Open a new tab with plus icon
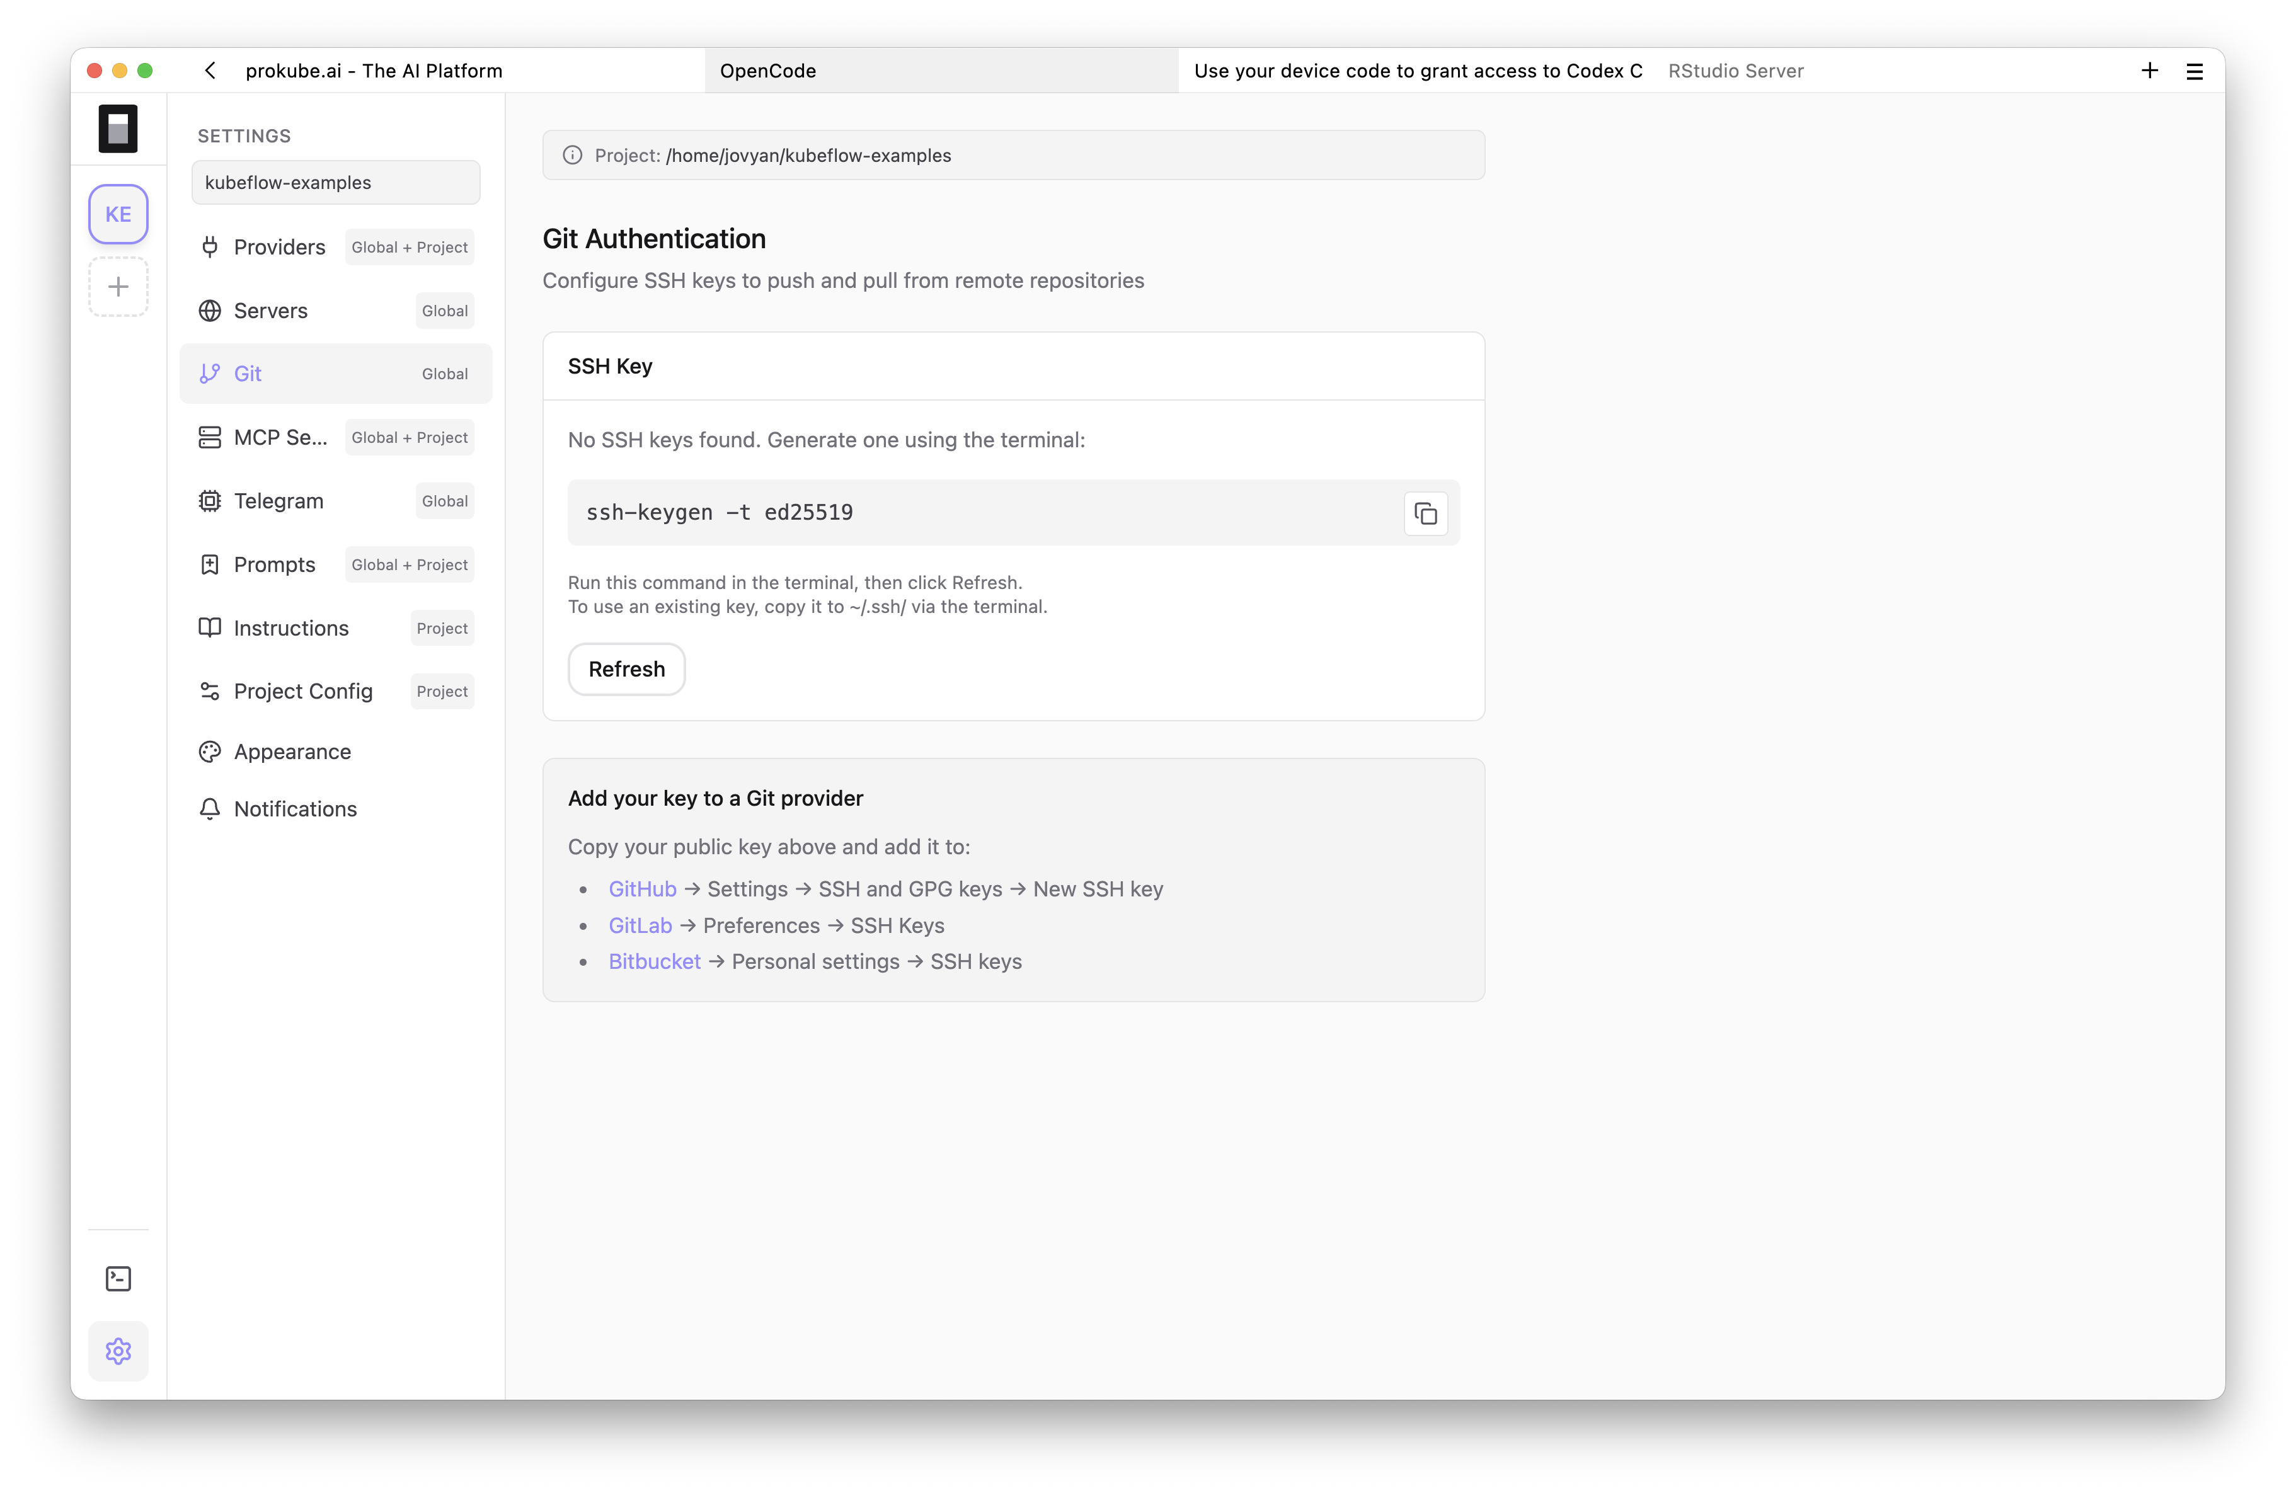This screenshot has width=2296, height=1493. click(x=2149, y=71)
